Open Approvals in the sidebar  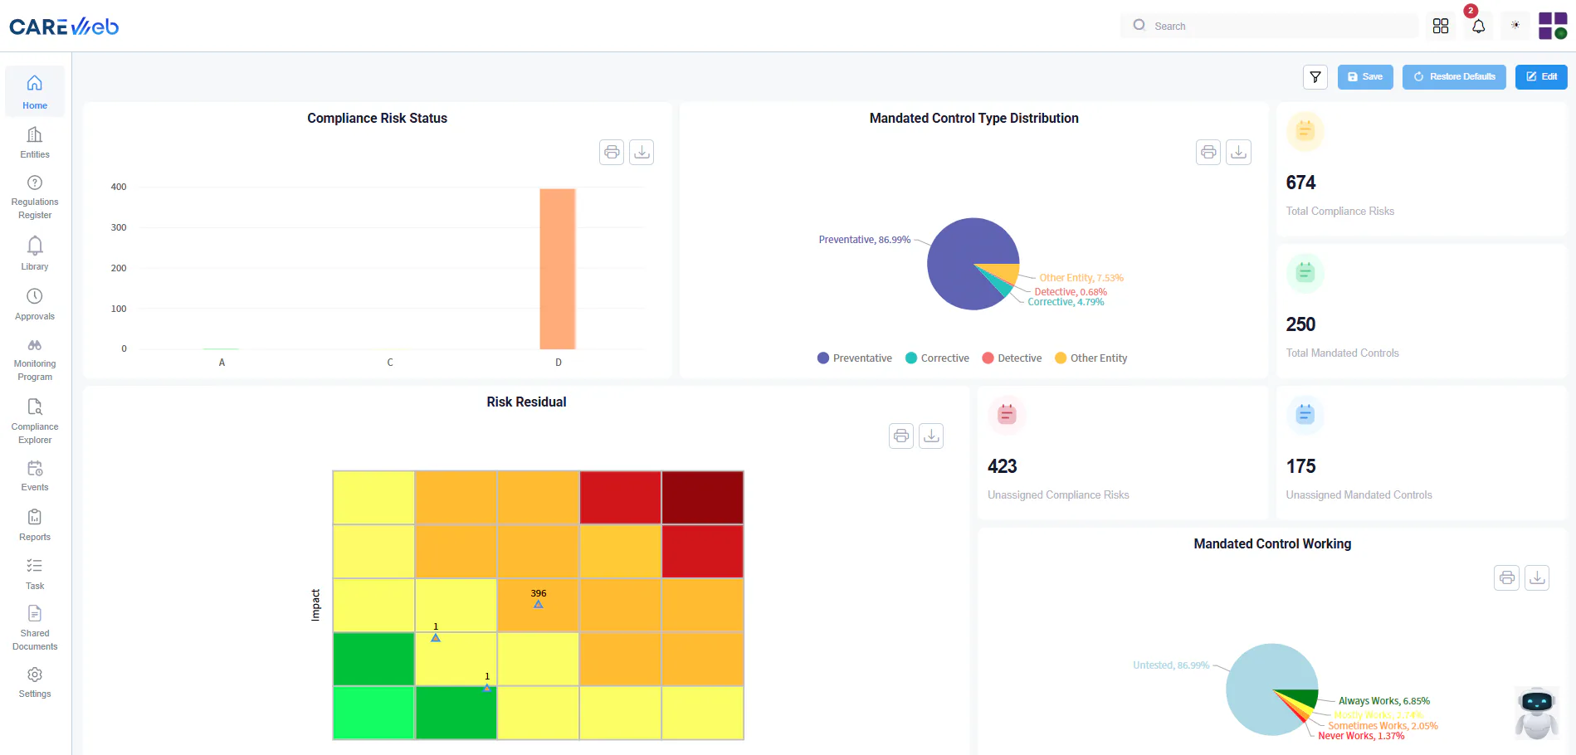tap(35, 304)
